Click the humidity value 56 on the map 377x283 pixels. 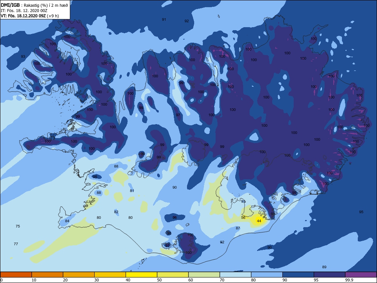[243, 218]
